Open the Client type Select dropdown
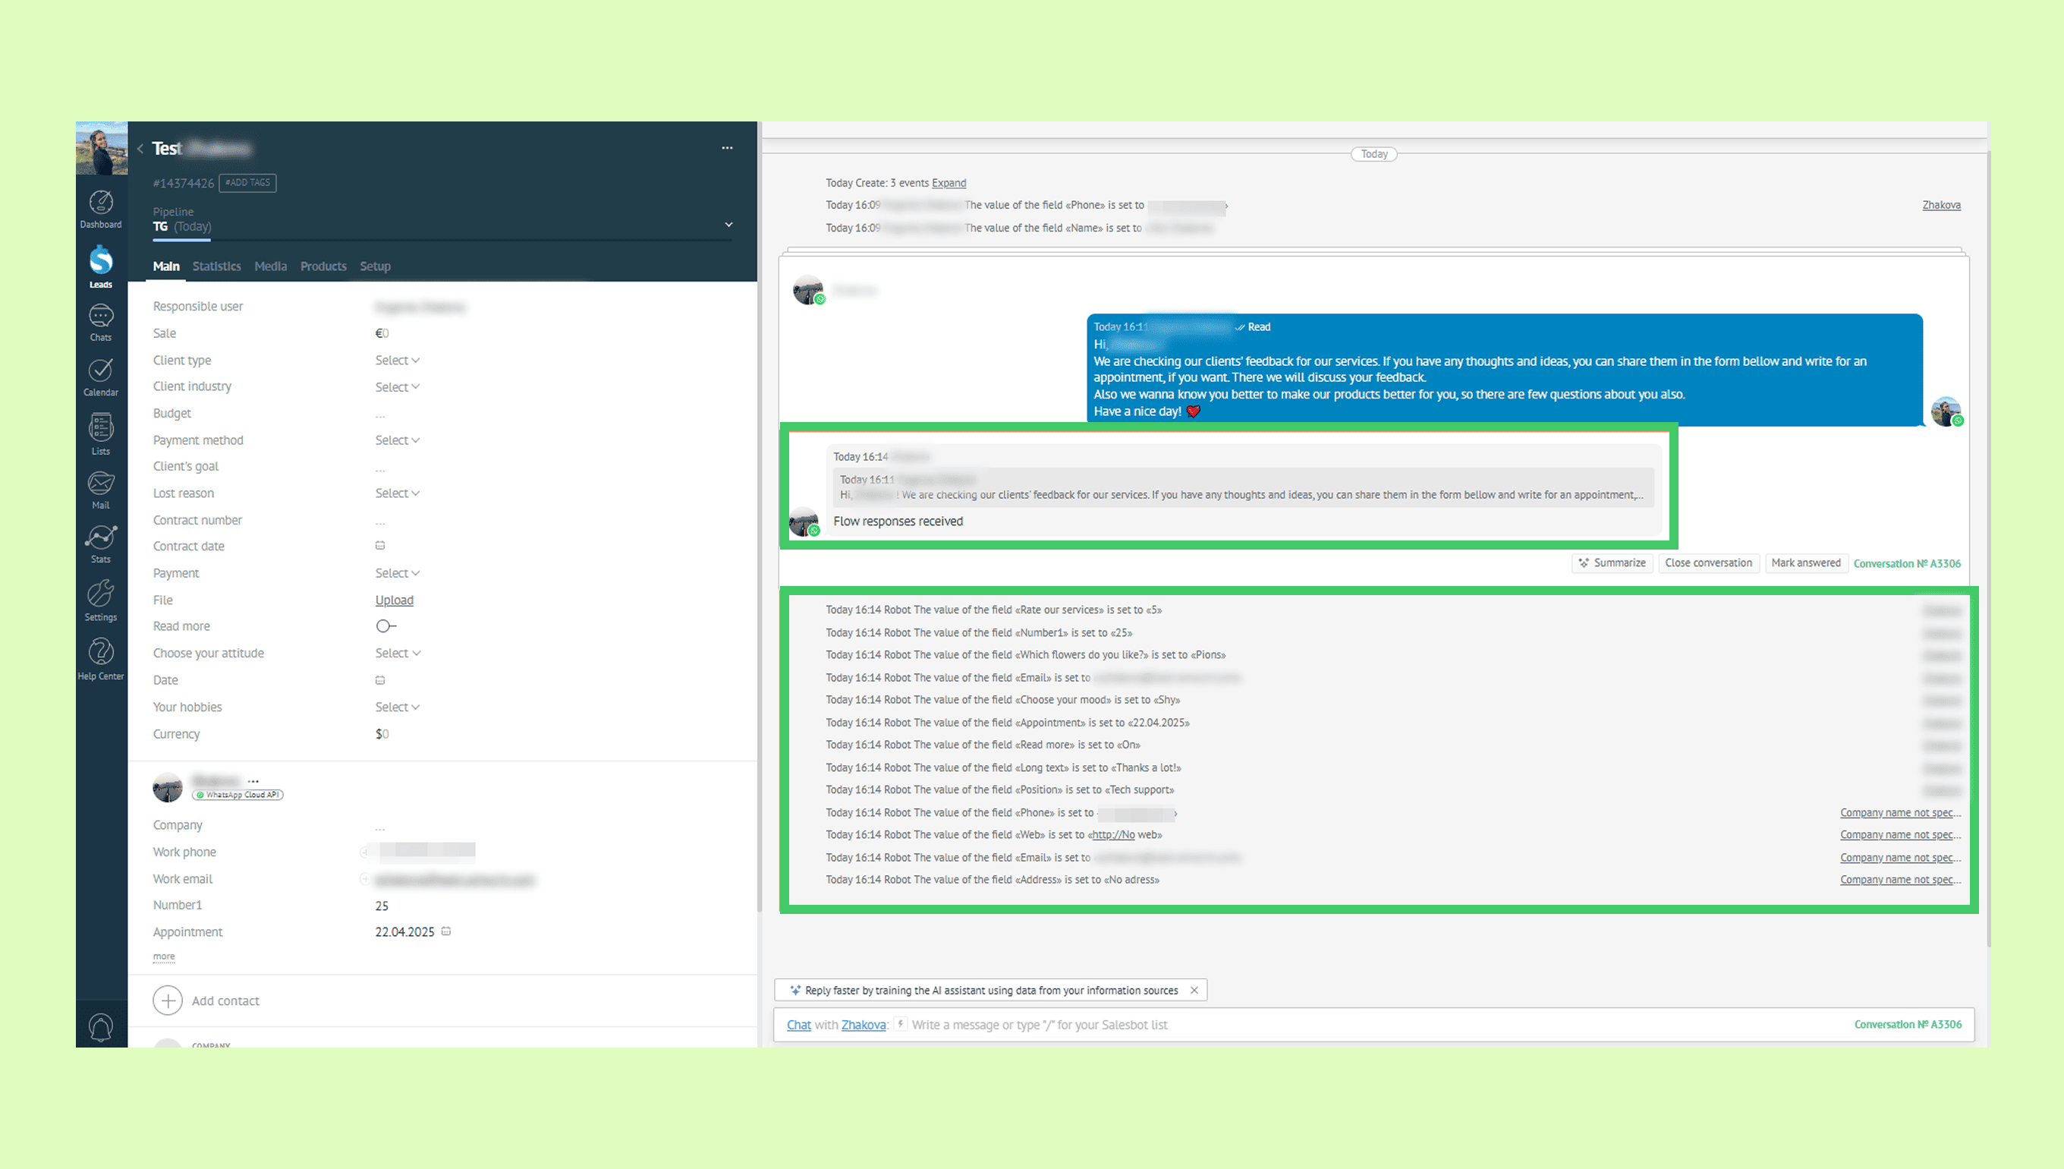This screenshot has width=2064, height=1169. [x=397, y=361]
